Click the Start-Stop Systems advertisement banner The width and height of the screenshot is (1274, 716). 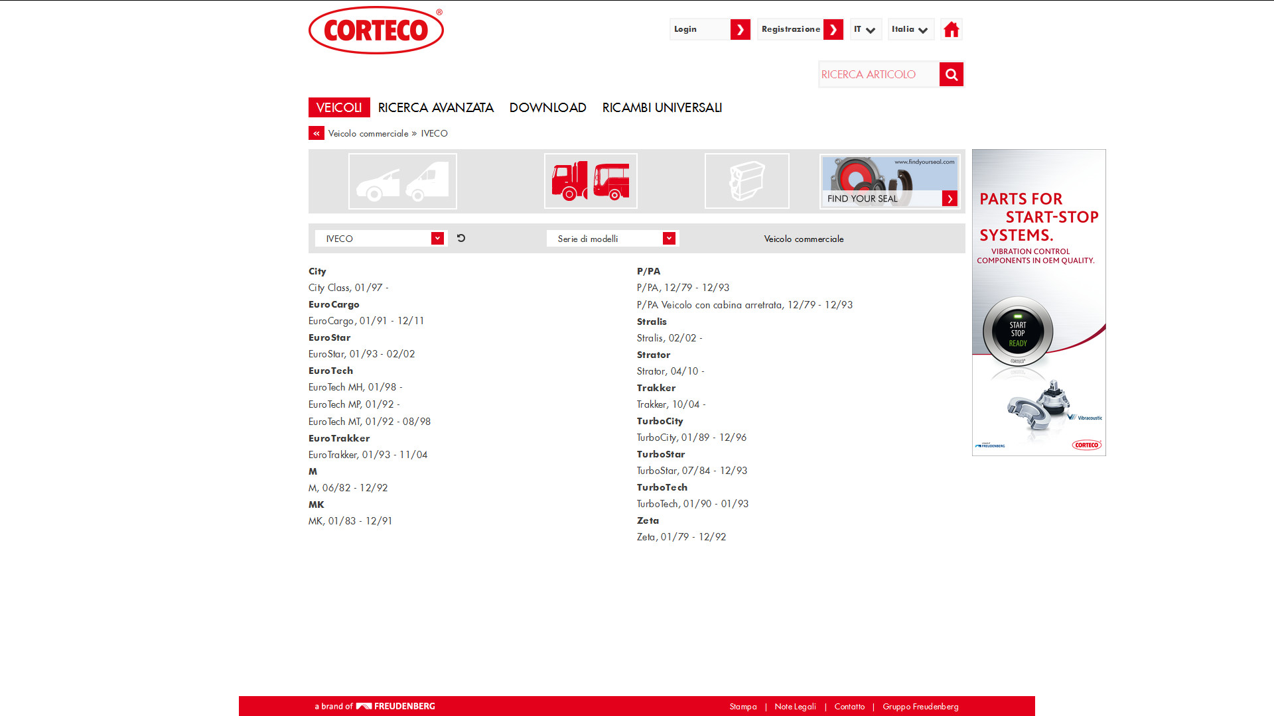pyautogui.click(x=1039, y=302)
